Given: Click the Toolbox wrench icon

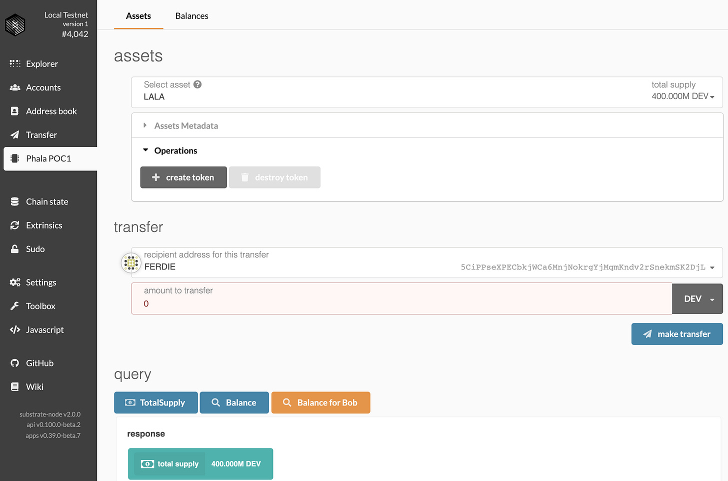Looking at the screenshot, I should pyautogui.click(x=15, y=306).
